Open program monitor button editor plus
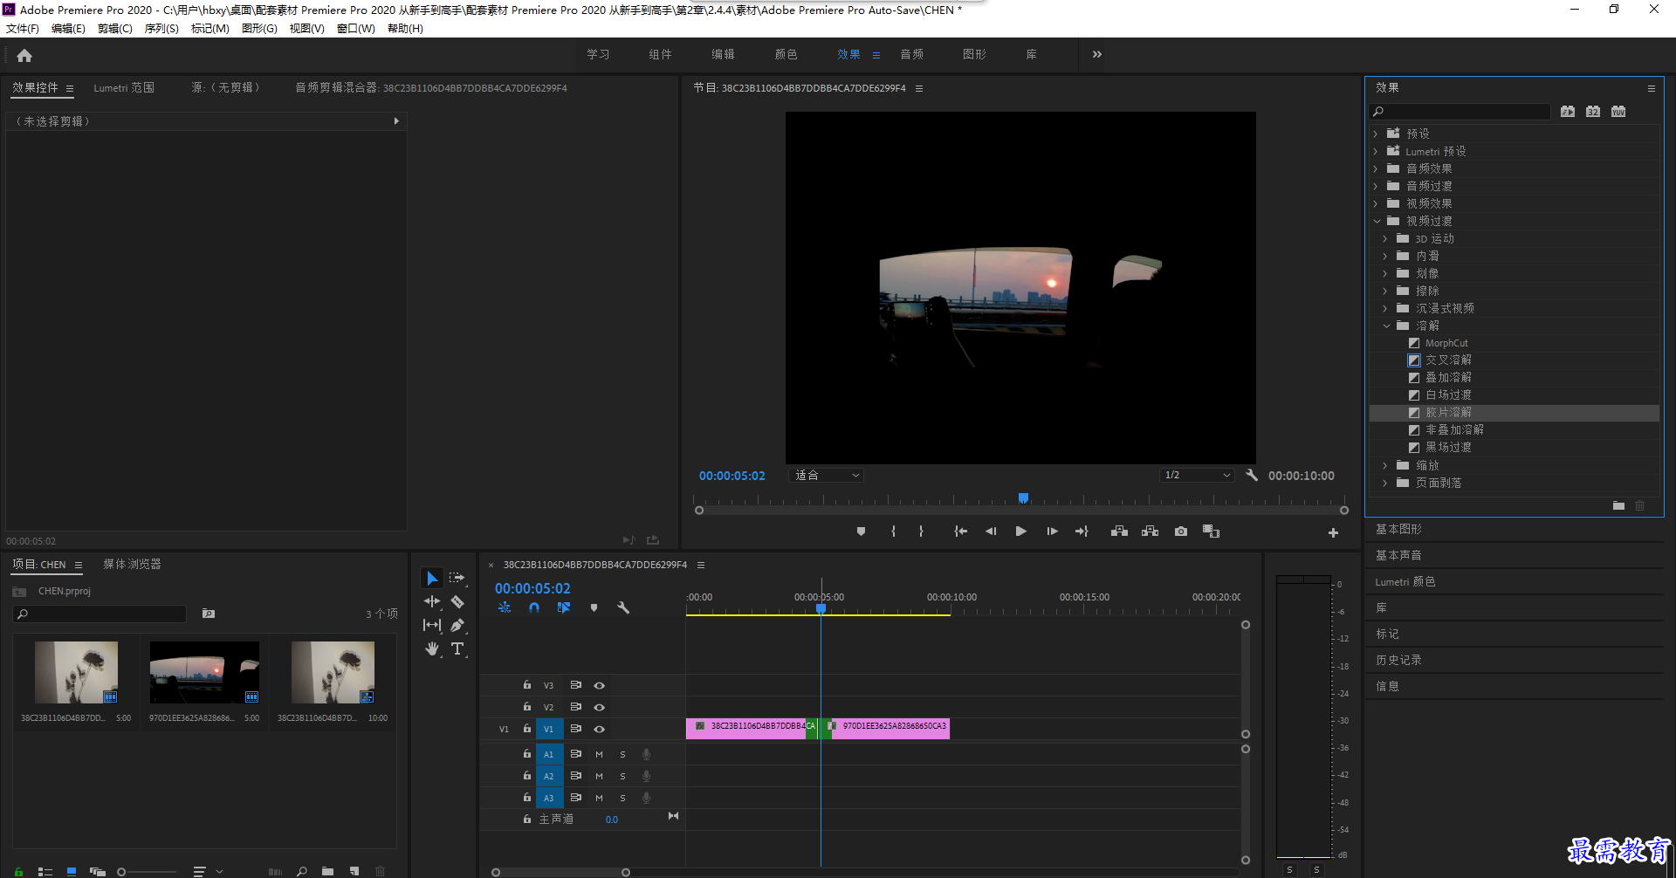Viewport: 1676px width, 878px height. click(x=1333, y=532)
